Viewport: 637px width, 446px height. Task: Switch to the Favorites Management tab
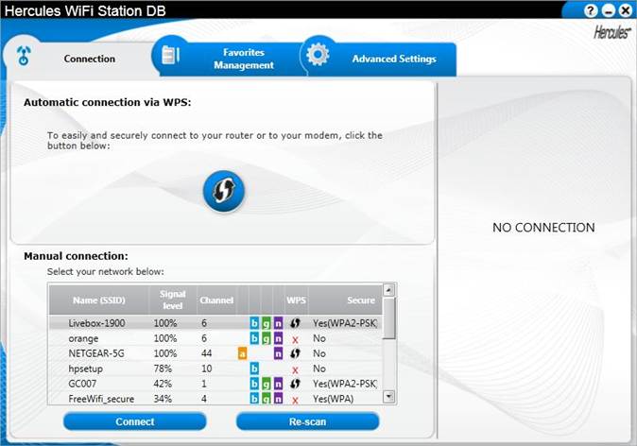[243, 59]
